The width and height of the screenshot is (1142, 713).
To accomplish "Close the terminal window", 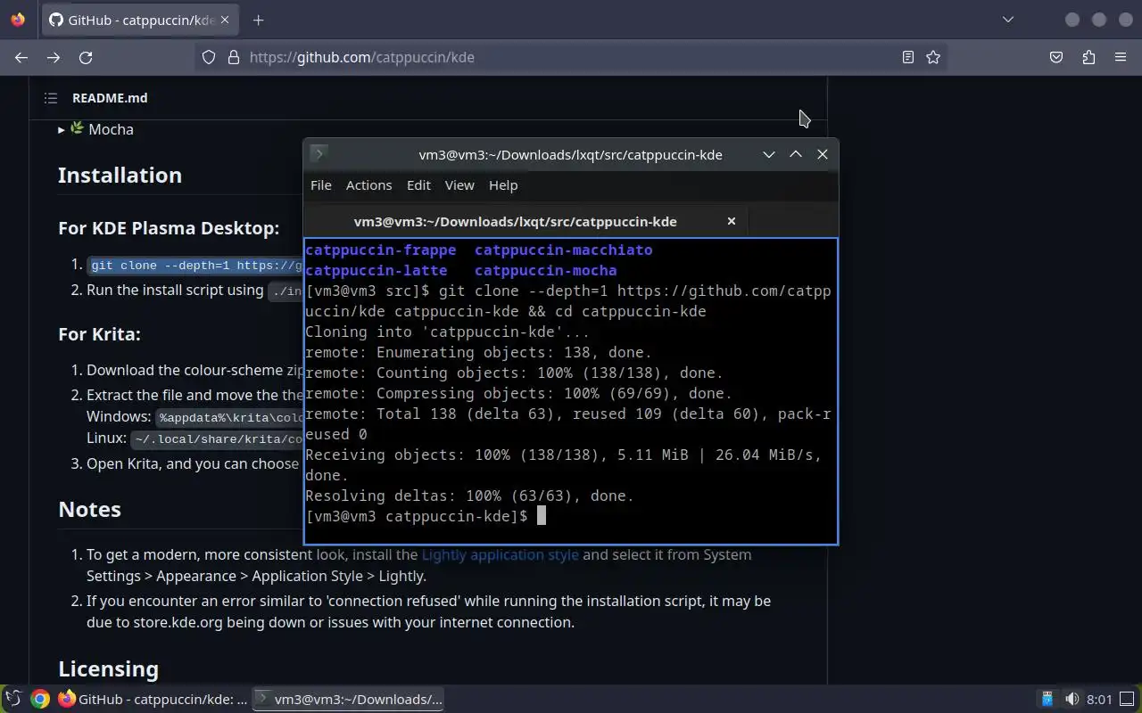I will (823, 154).
